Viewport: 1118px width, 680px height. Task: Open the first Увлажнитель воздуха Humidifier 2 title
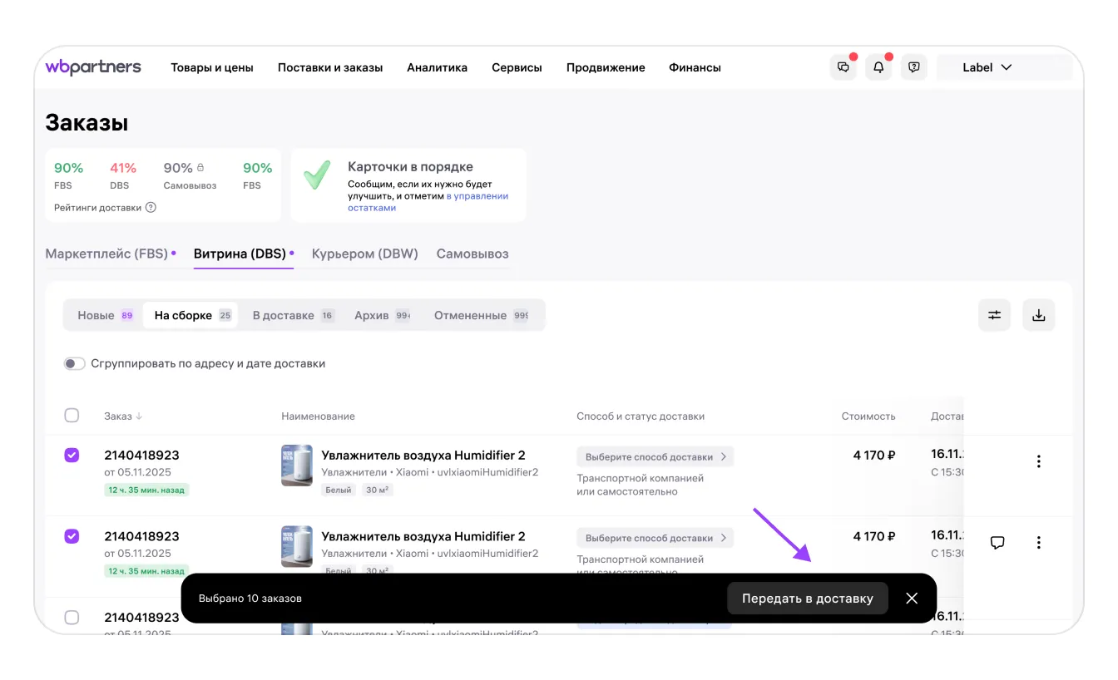[423, 456]
